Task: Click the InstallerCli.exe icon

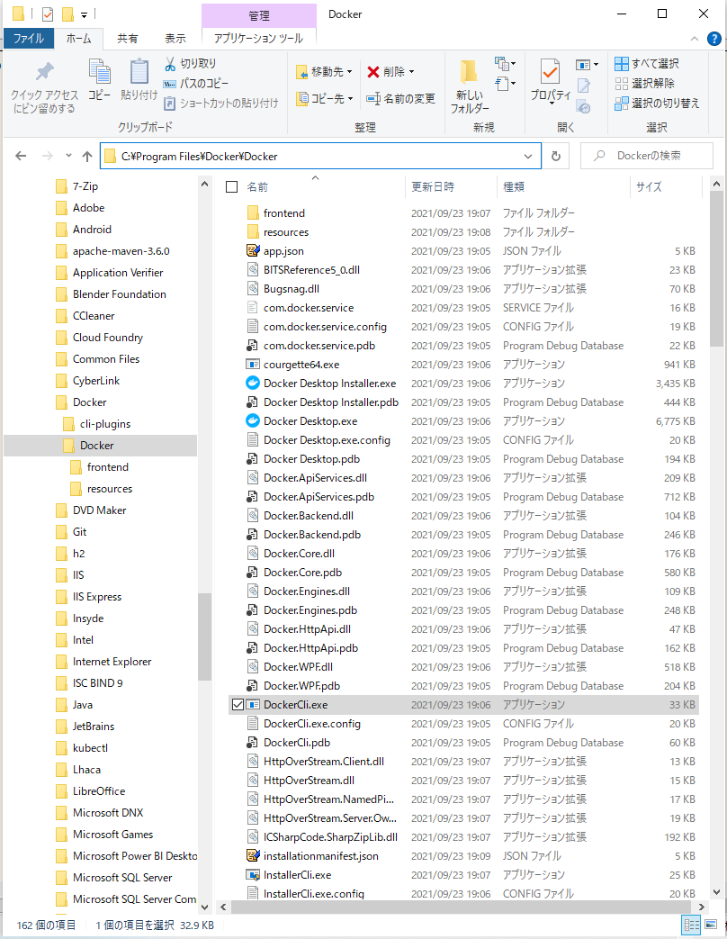Action: coord(253,875)
